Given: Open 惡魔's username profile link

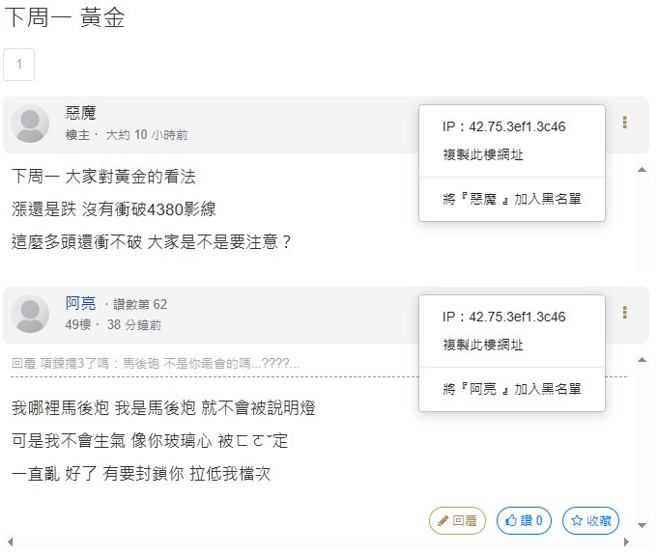Looking at the screenshot, I should coord(81,114).
